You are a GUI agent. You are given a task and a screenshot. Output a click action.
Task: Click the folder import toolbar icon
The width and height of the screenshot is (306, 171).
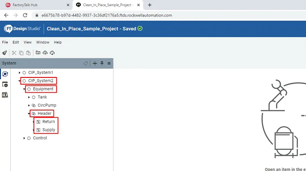(x=38, y=53)
